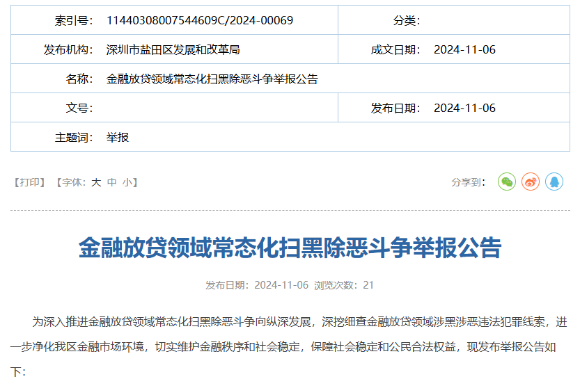Set font size to 小 (small)
This screenshot has width=580, height=386.
pos(127,182)
